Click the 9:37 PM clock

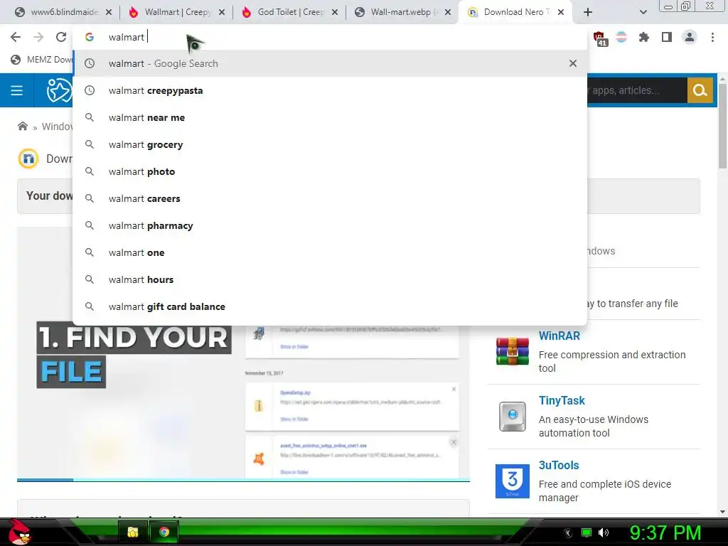coord(665,532)
